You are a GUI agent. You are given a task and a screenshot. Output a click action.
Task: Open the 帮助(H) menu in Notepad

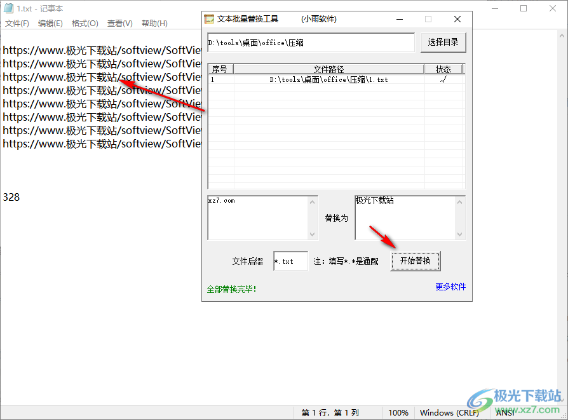[154, 24]
